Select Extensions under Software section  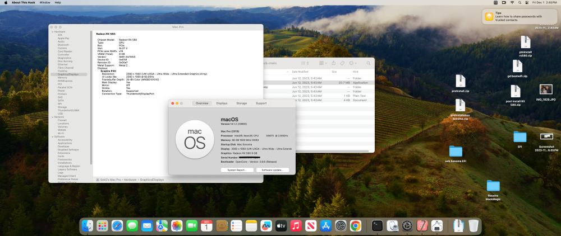(x=64, y=153)
